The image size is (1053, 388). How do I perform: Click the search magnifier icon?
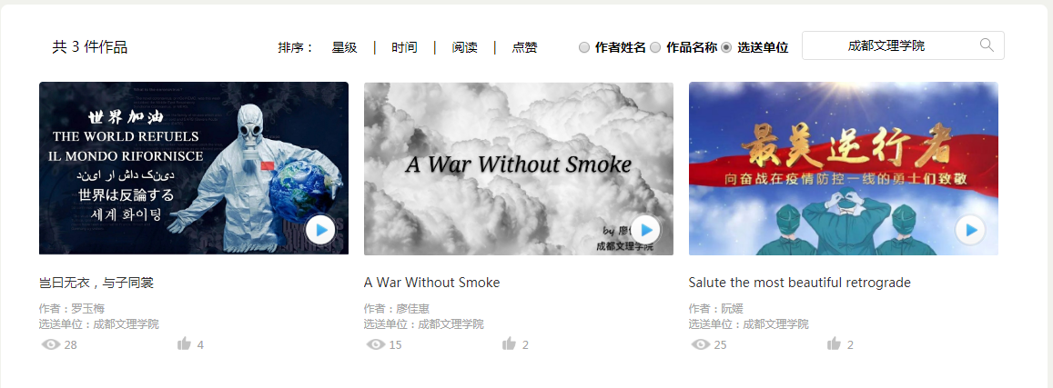[987, 45]
